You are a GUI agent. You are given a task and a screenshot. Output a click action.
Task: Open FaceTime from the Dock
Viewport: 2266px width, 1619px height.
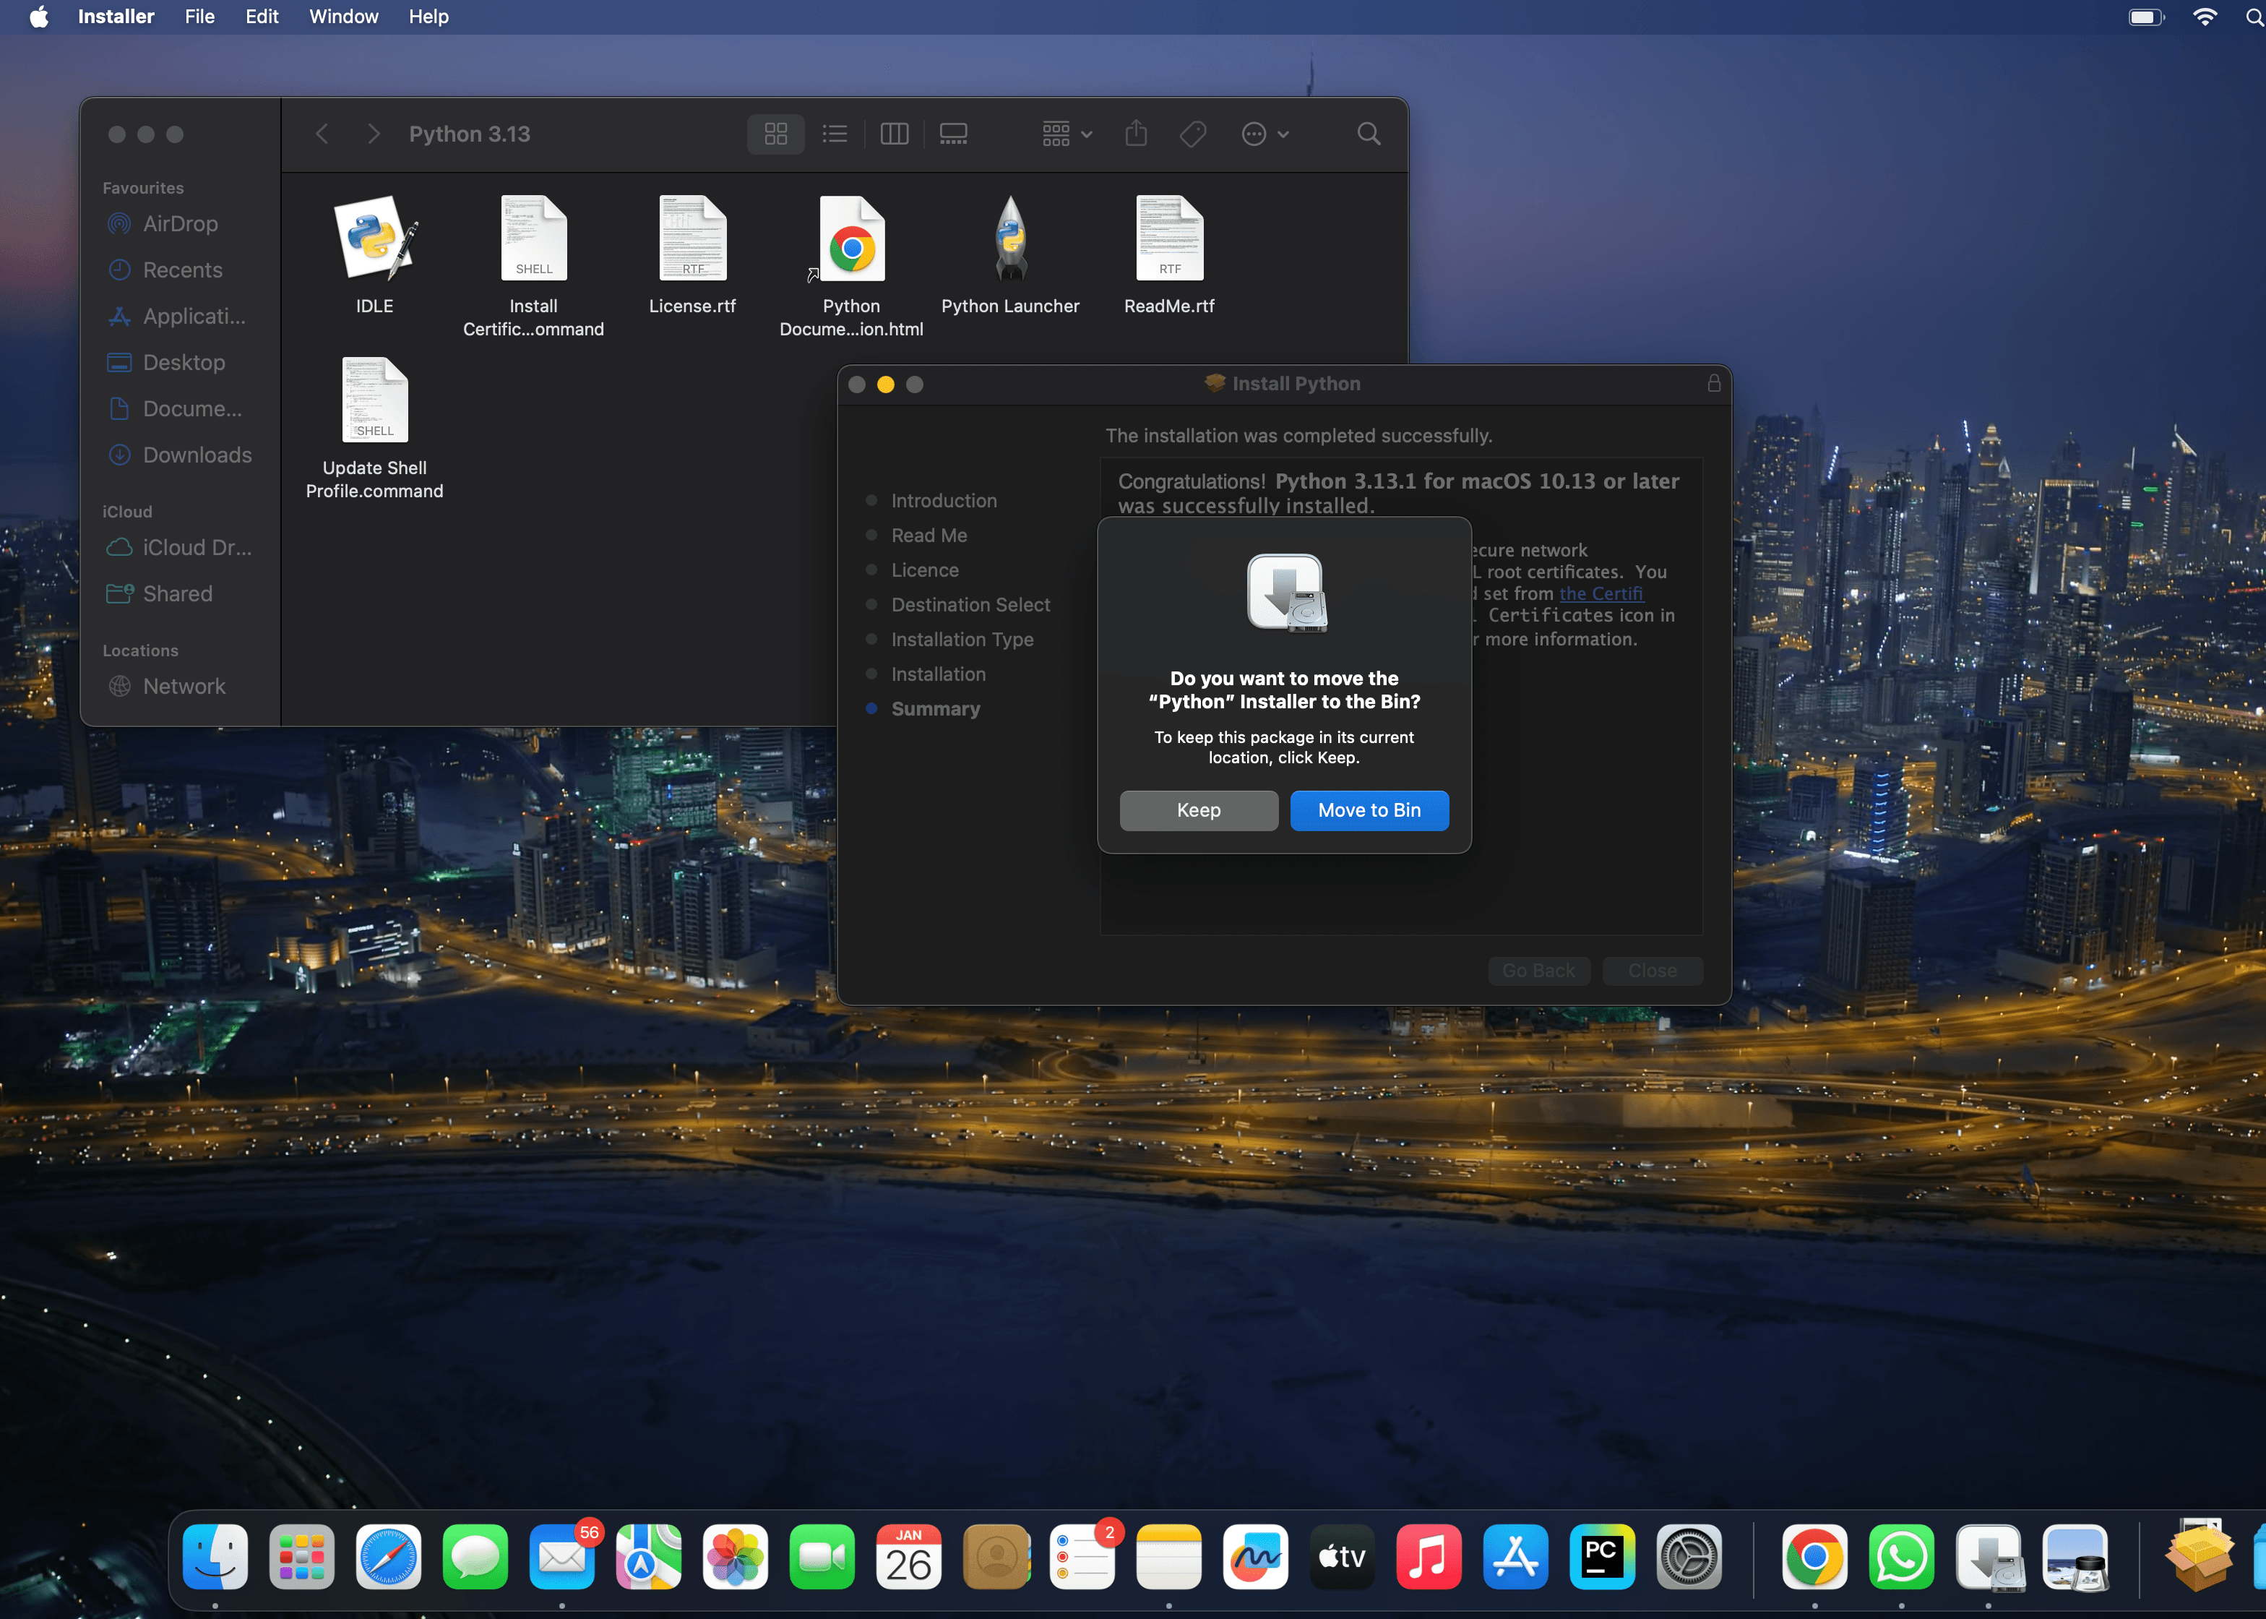tap(822, 1556)
